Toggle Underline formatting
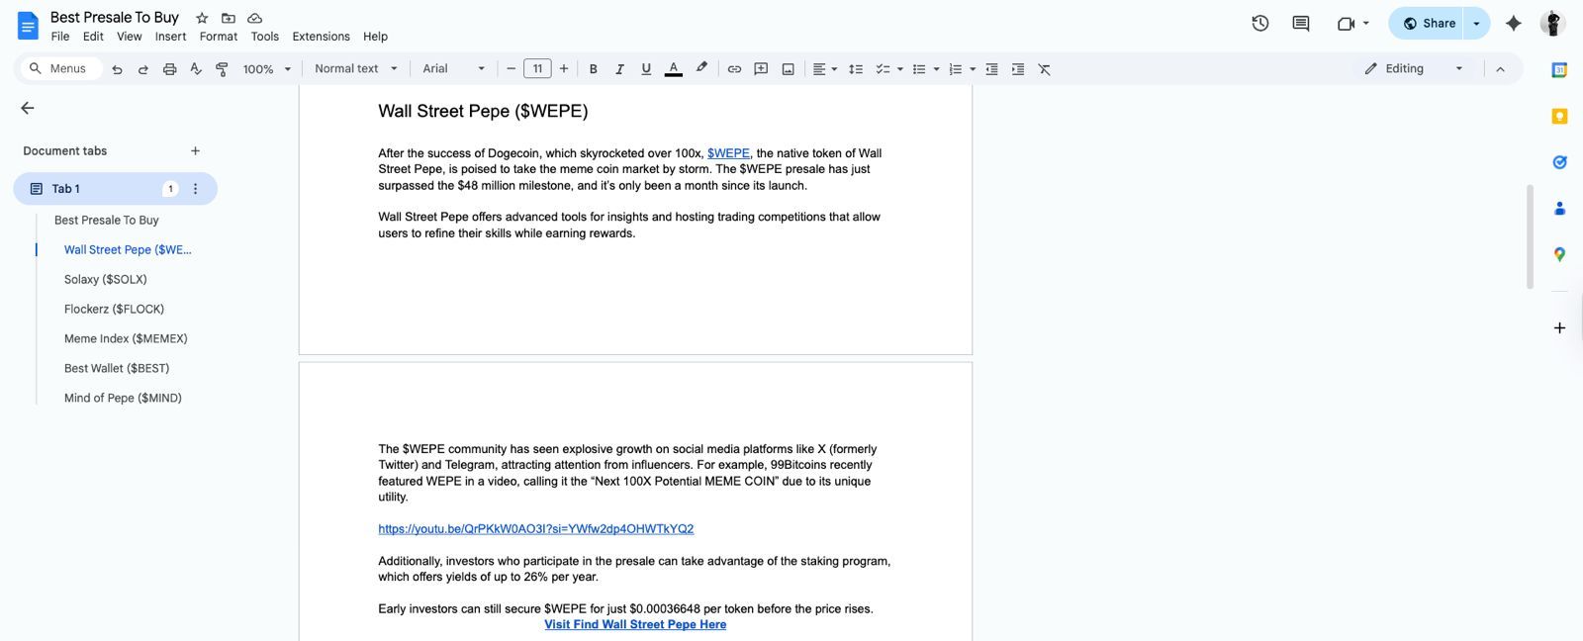 click(646, 69)
